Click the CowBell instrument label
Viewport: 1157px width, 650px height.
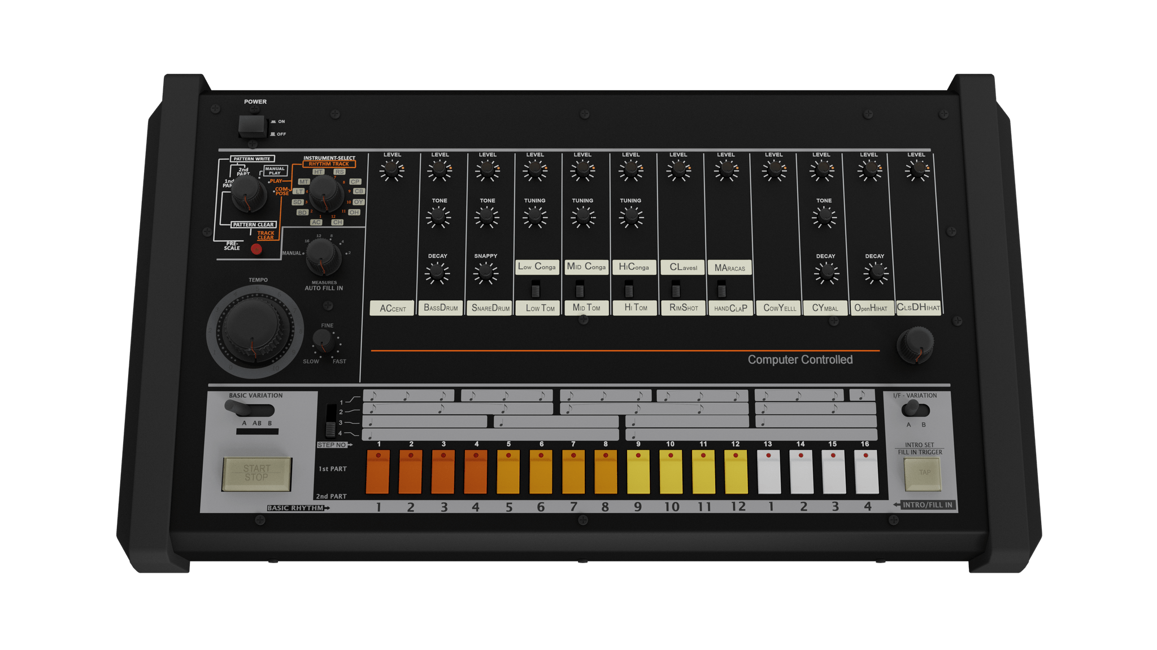780,308
